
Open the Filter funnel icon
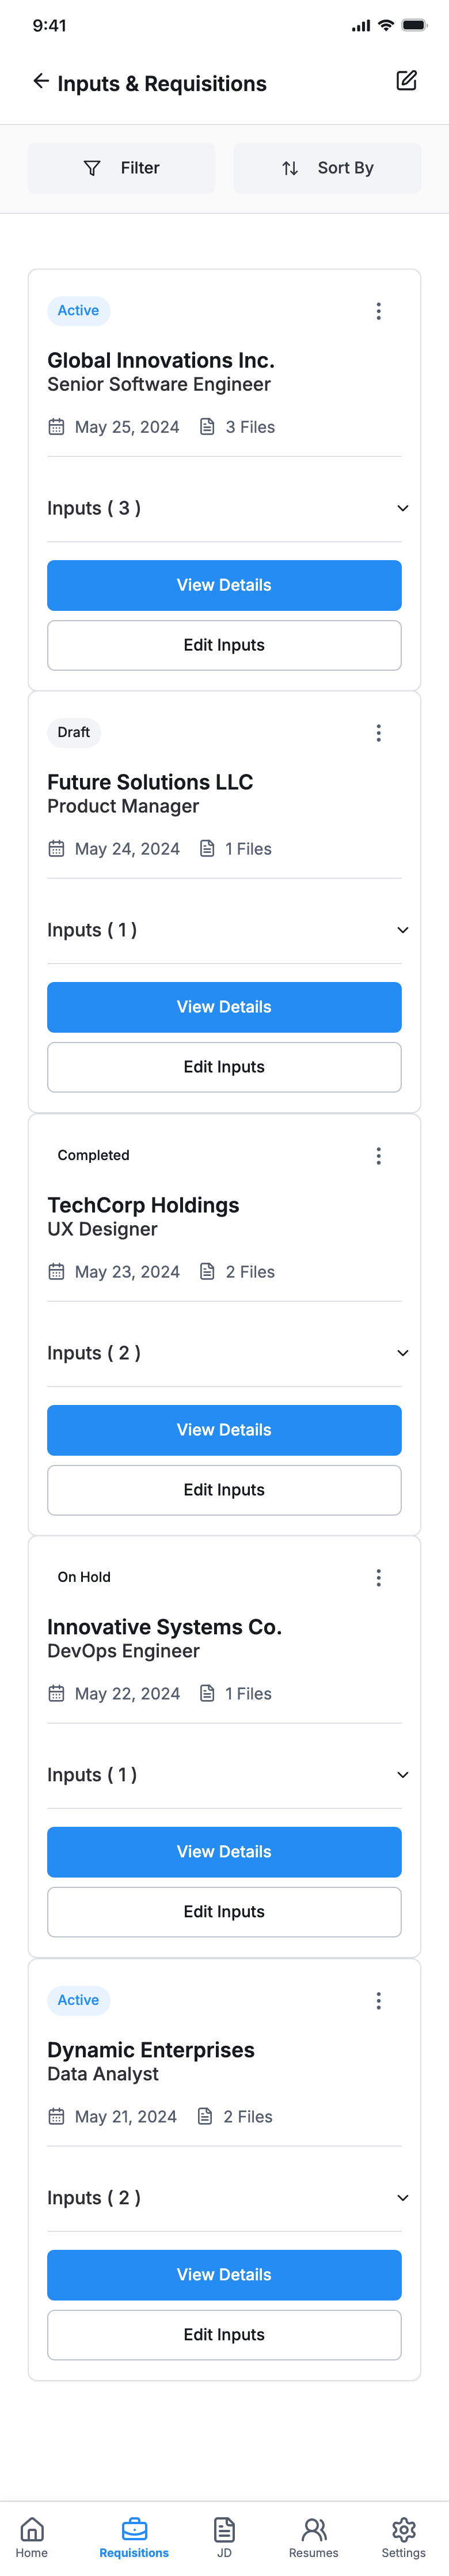[x=93, y=168]
